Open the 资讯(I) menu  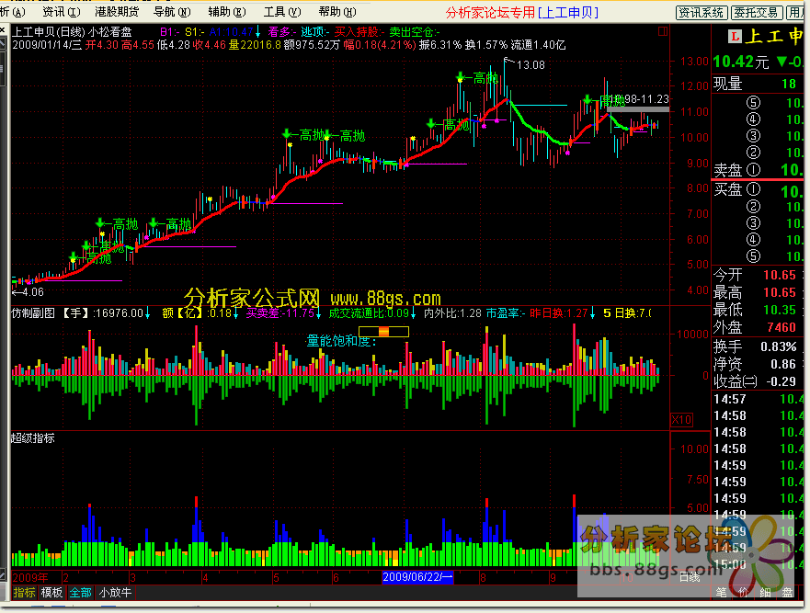click(62, 11)
